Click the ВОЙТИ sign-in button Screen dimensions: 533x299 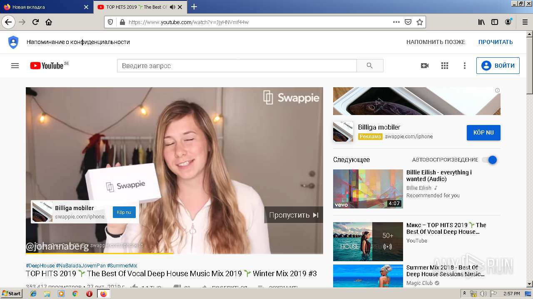tap(498, 66)
